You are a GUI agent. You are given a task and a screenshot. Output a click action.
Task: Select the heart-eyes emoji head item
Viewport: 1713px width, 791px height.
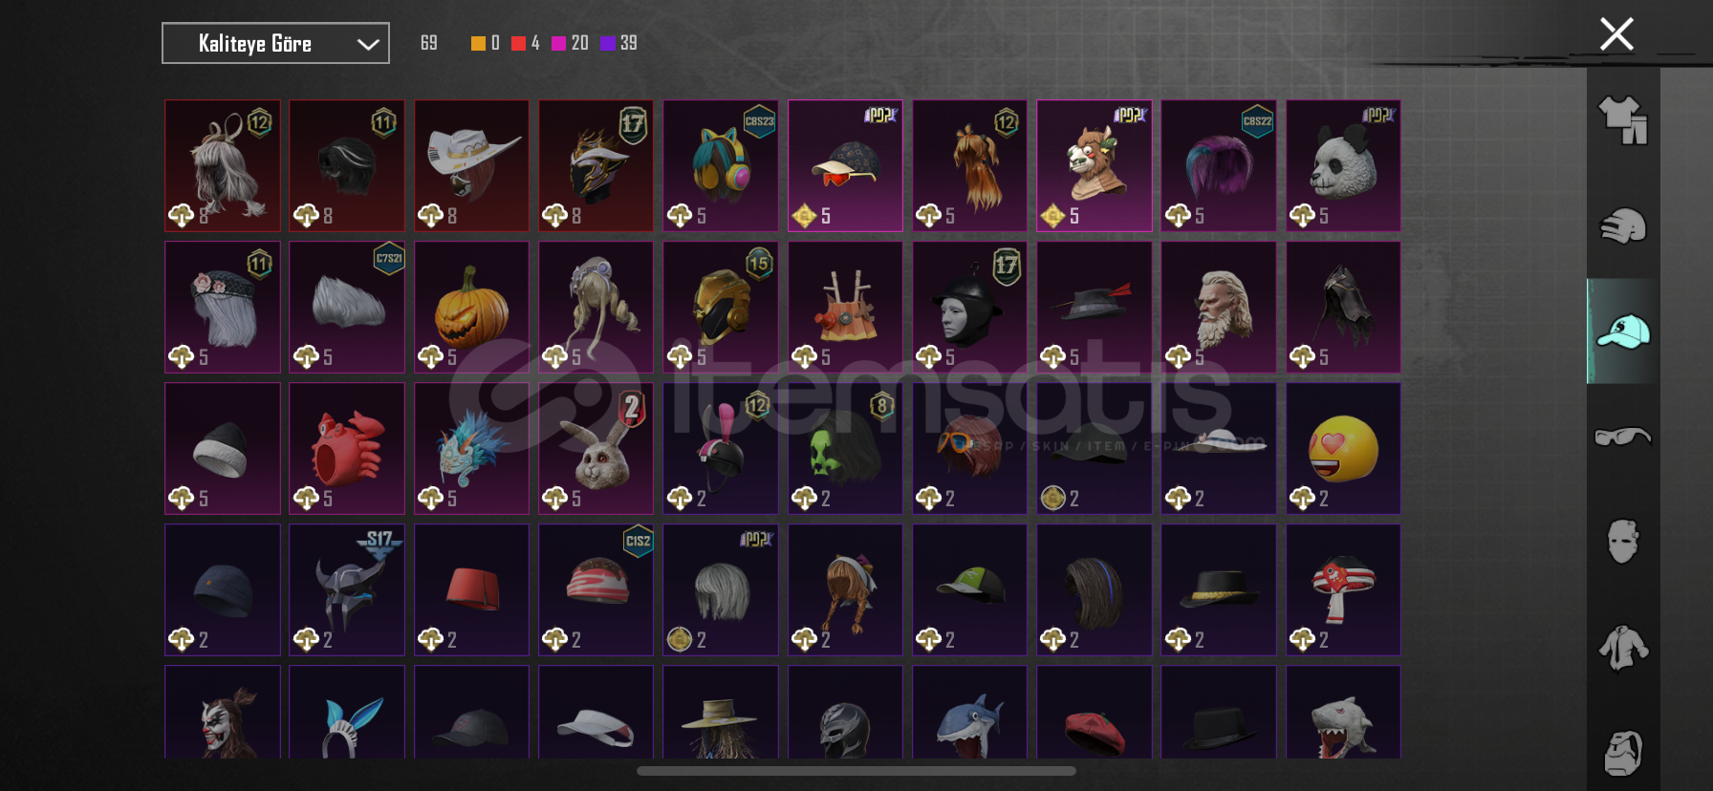click(x=1343, y=448)
